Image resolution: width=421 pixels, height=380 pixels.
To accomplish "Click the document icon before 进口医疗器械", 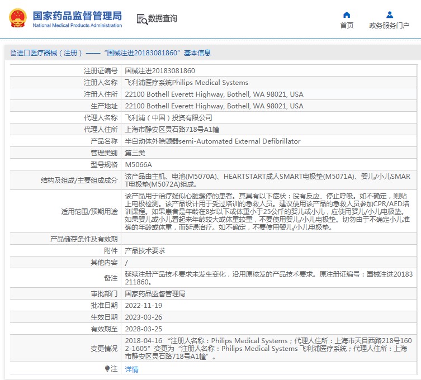I will 13,53.
